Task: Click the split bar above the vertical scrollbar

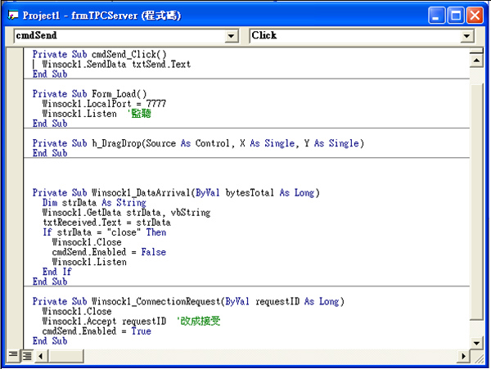Action: 476,51
